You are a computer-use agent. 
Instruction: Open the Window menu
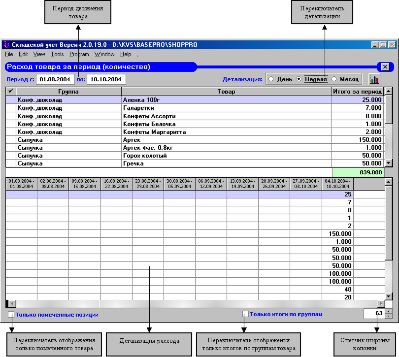[x=104, y=54]
